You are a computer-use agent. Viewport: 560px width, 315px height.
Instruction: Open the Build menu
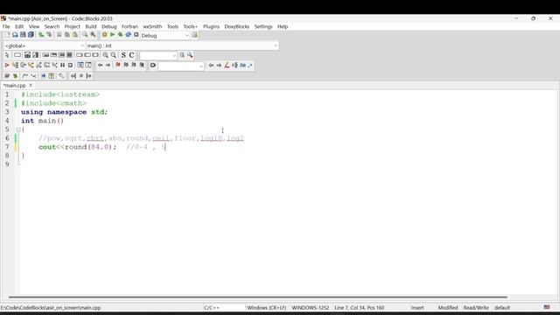pyautogui.click(x=91, y=26)
